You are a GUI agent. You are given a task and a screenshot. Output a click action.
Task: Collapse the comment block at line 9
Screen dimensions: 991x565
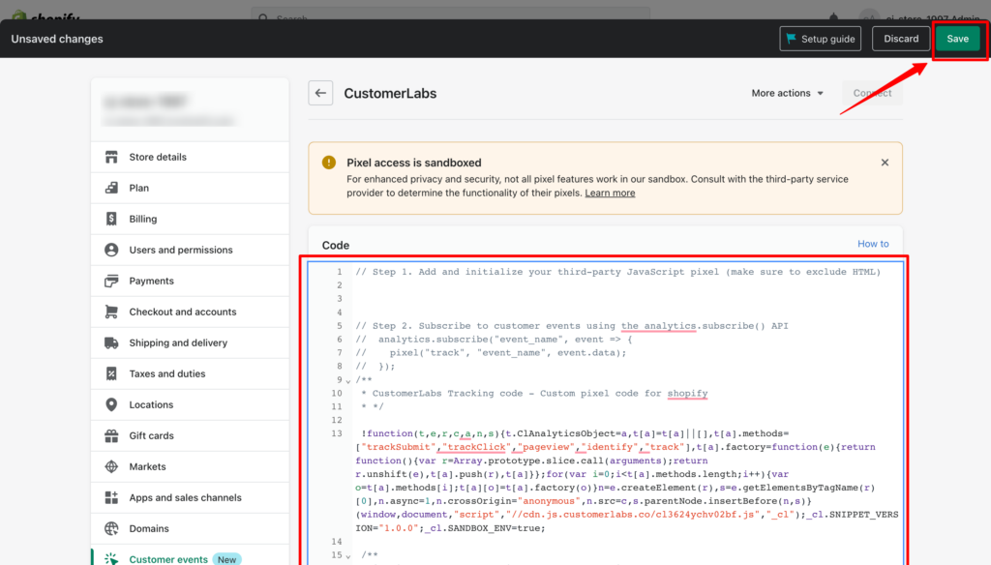point(348,380)
